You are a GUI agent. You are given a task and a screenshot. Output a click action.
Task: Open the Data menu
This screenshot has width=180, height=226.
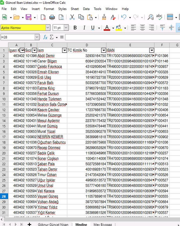86,9
